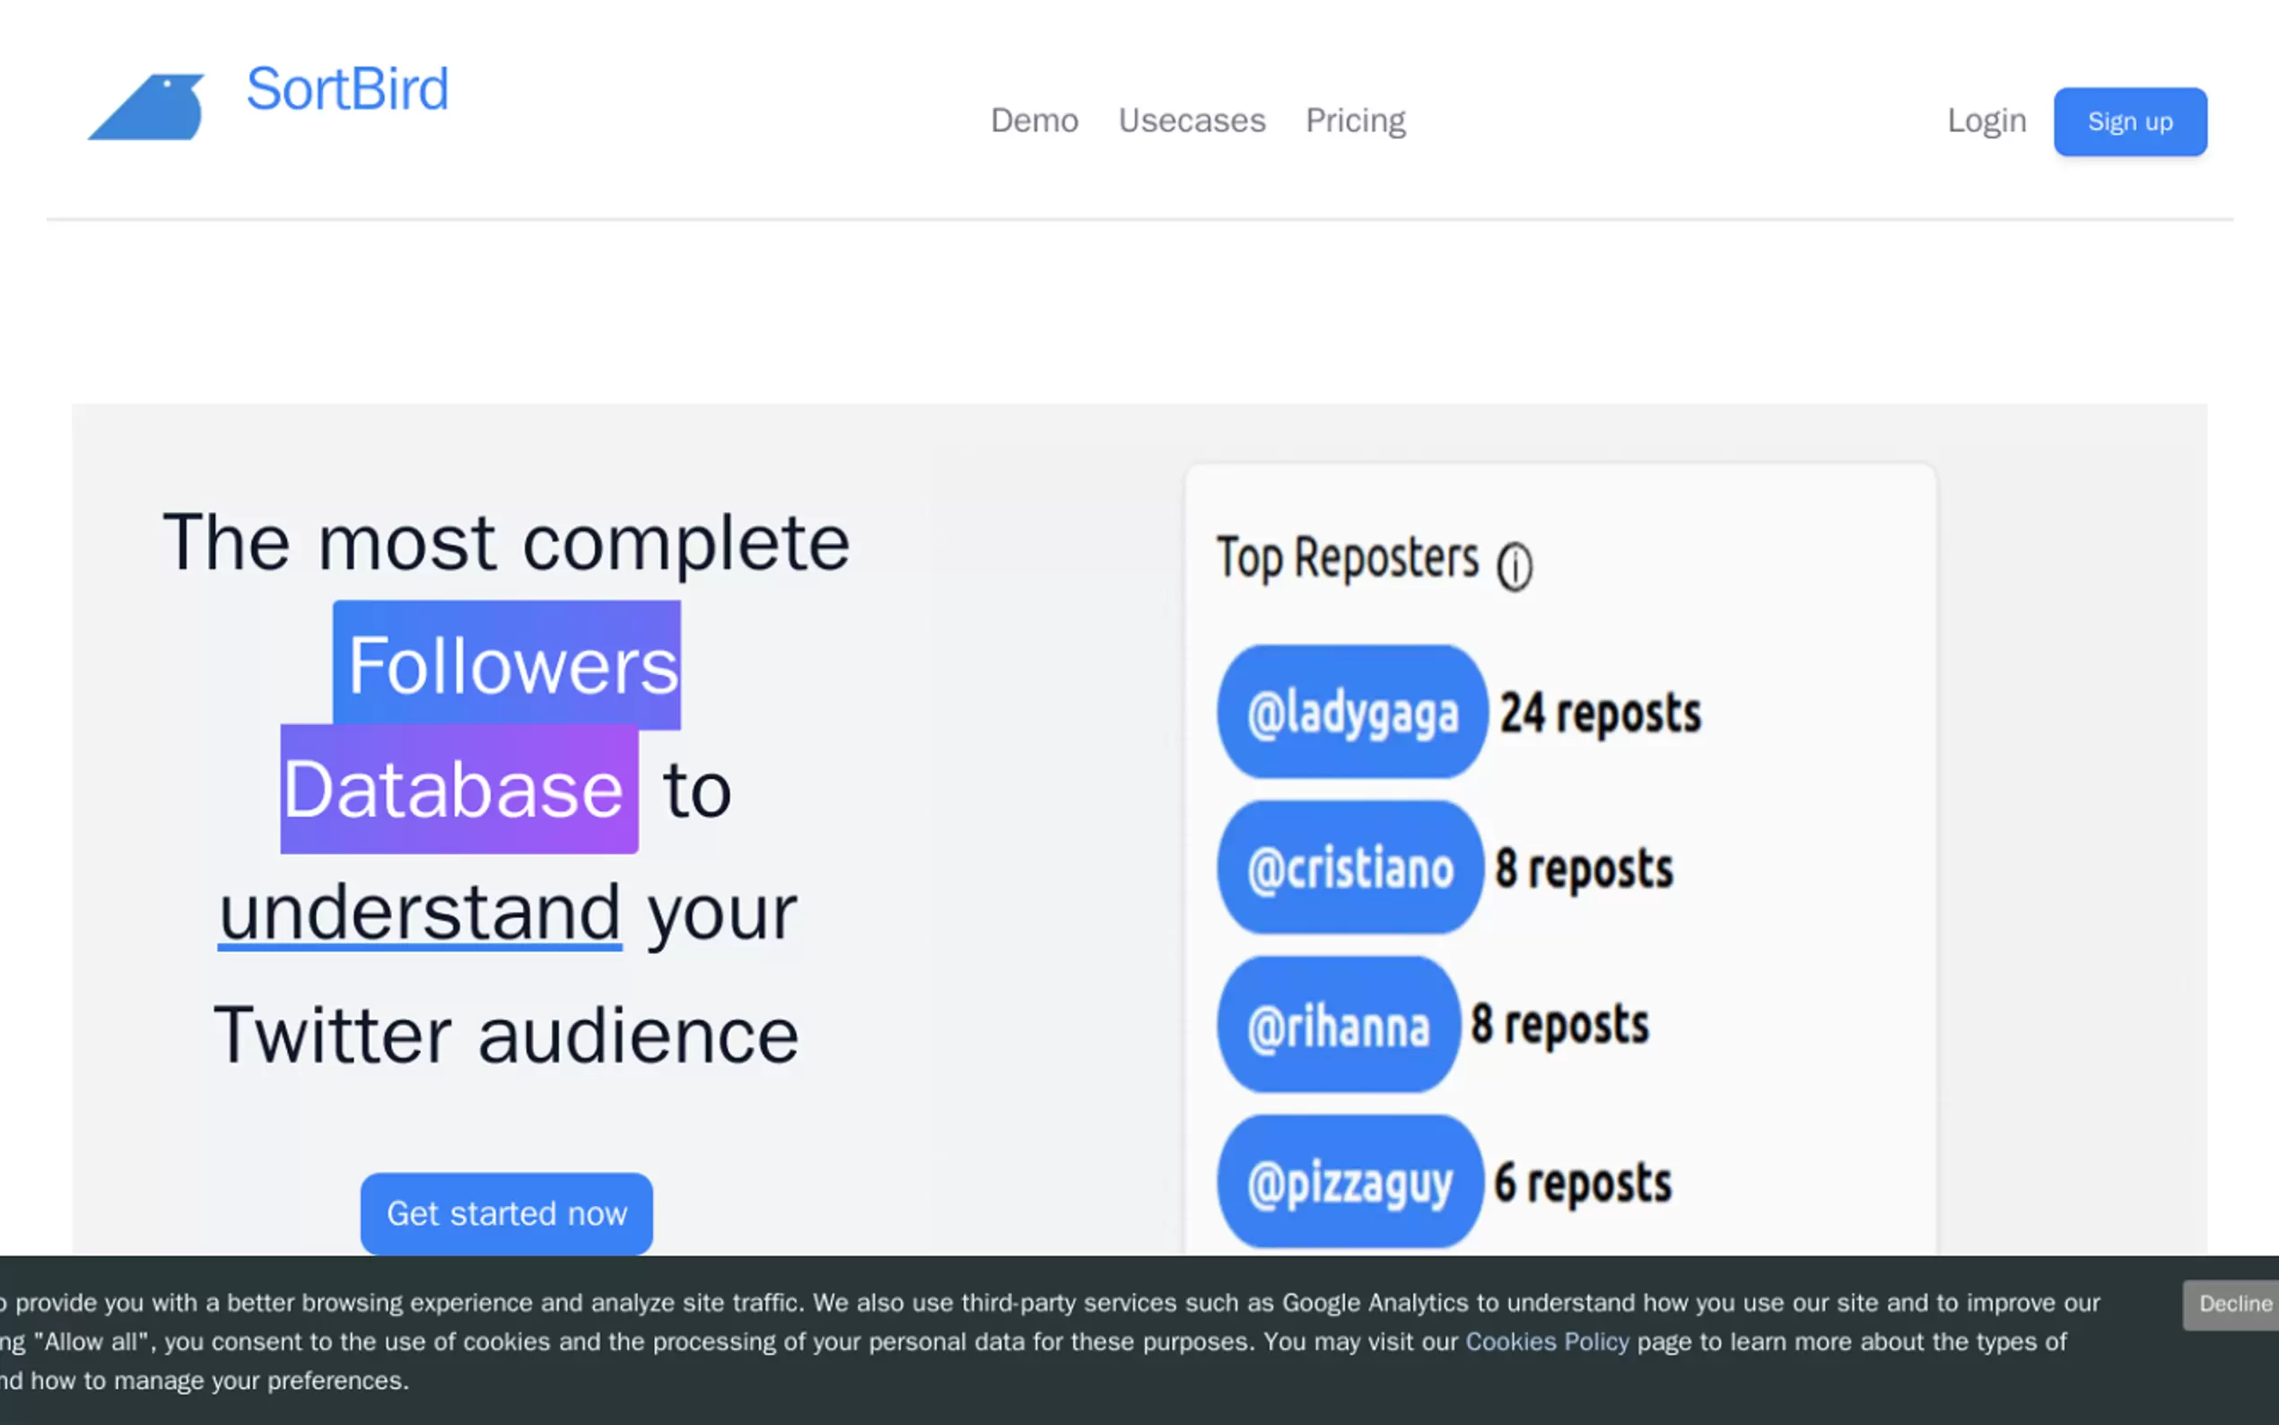Select the @ladygaga reposter tag
This screenshot has width=2279, height=1425.
click(x=1352, y=712)
